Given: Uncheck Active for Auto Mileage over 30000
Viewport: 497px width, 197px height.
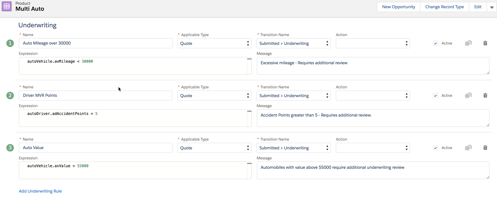Looking at the screenshot, I should click(x=436, y=43).
